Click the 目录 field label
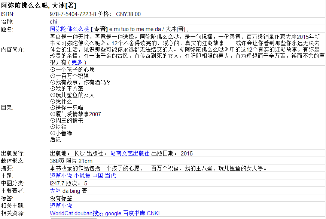The height and width of the screenshot is (219, 326). click(7, 108)
